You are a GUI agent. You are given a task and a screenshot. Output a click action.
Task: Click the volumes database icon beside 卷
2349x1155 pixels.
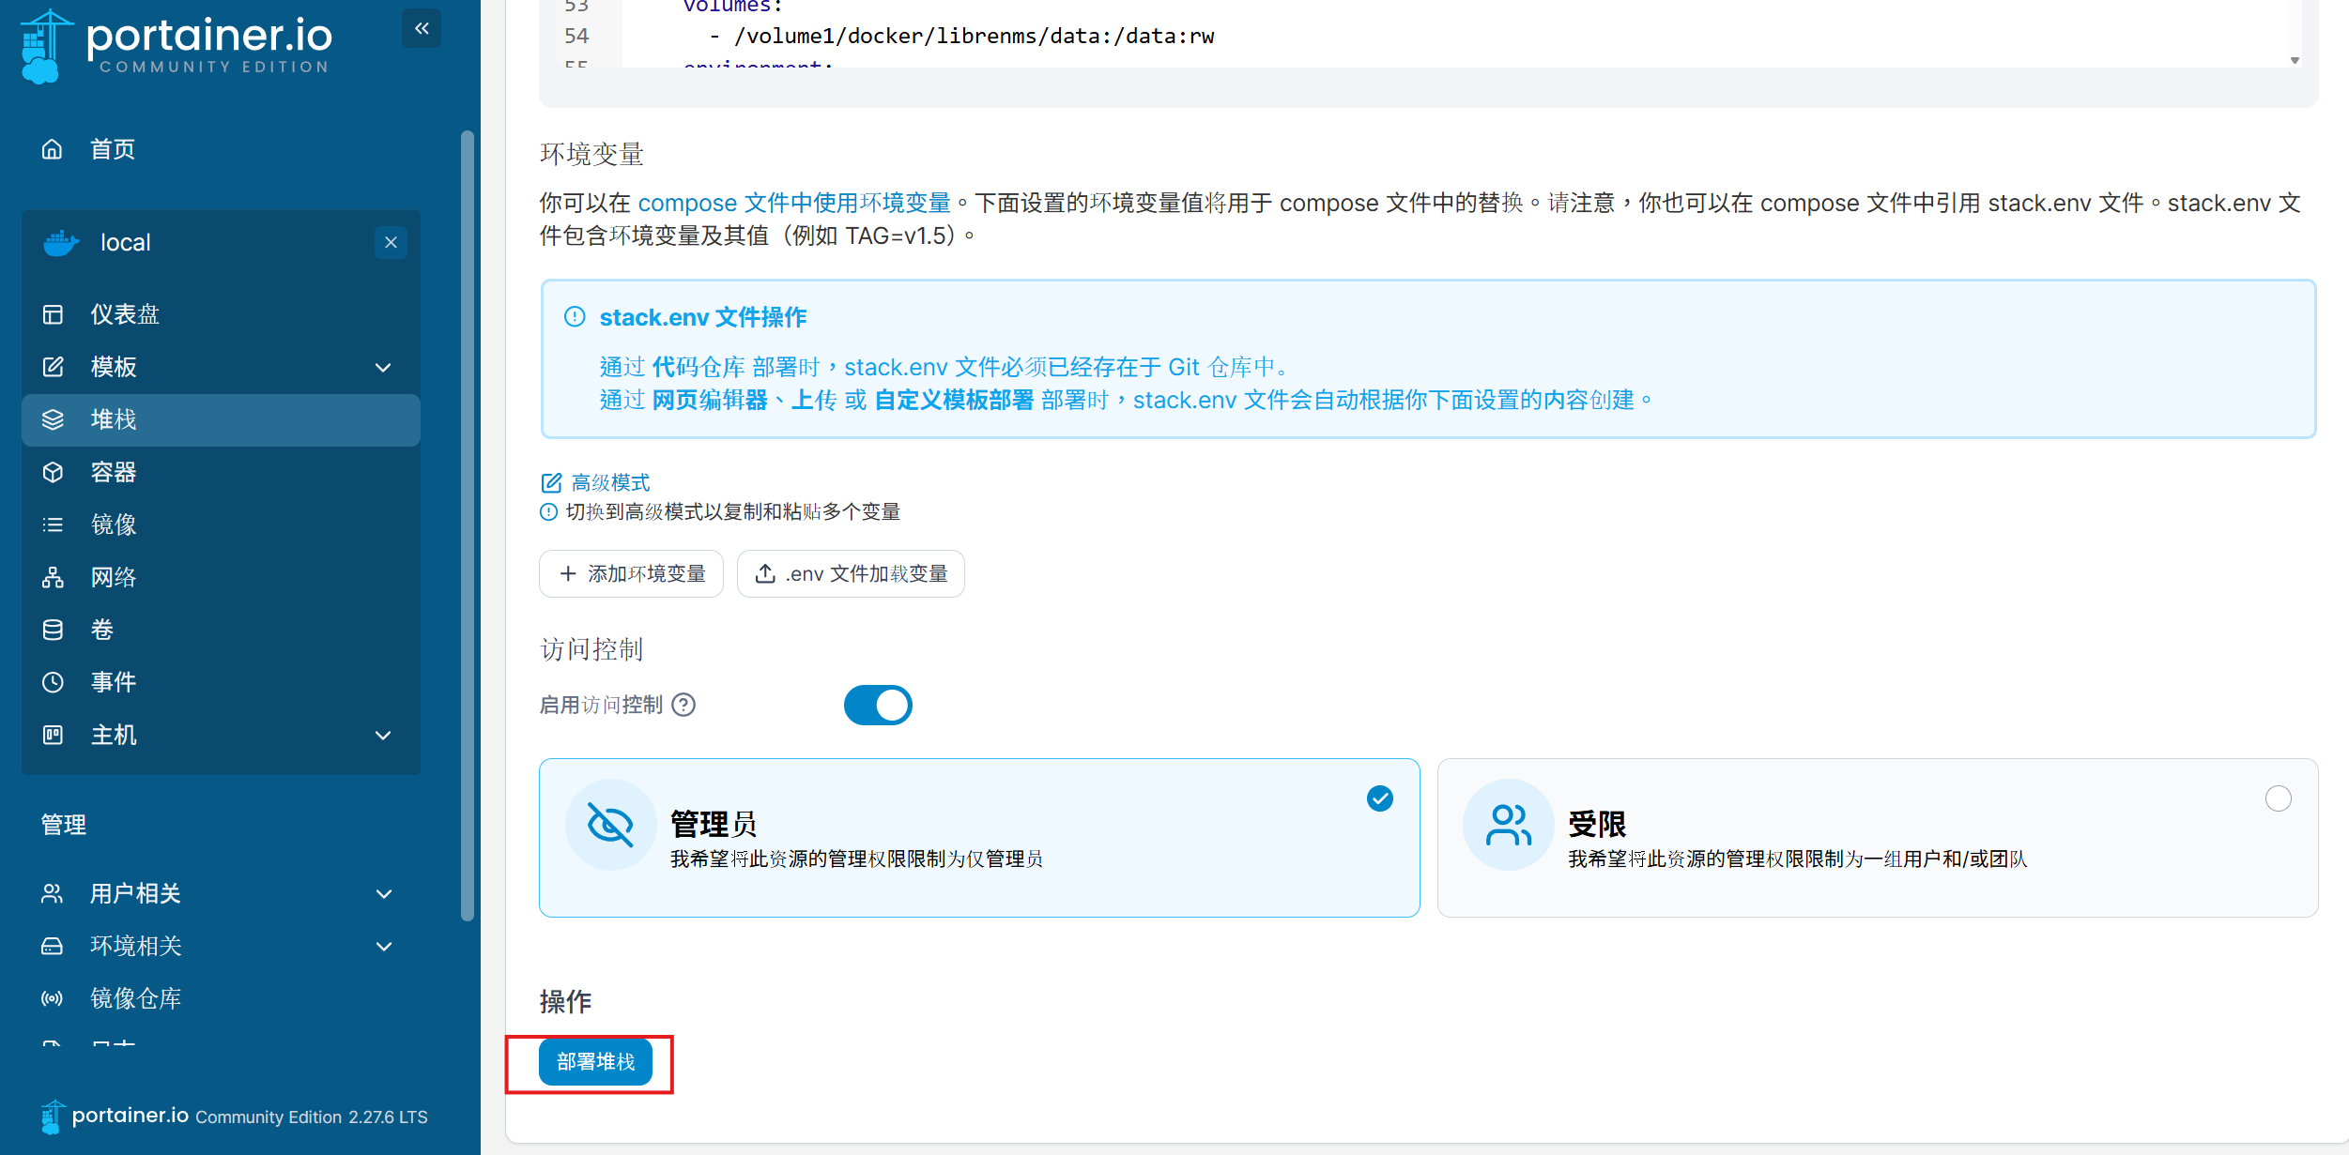click(53, 630)
